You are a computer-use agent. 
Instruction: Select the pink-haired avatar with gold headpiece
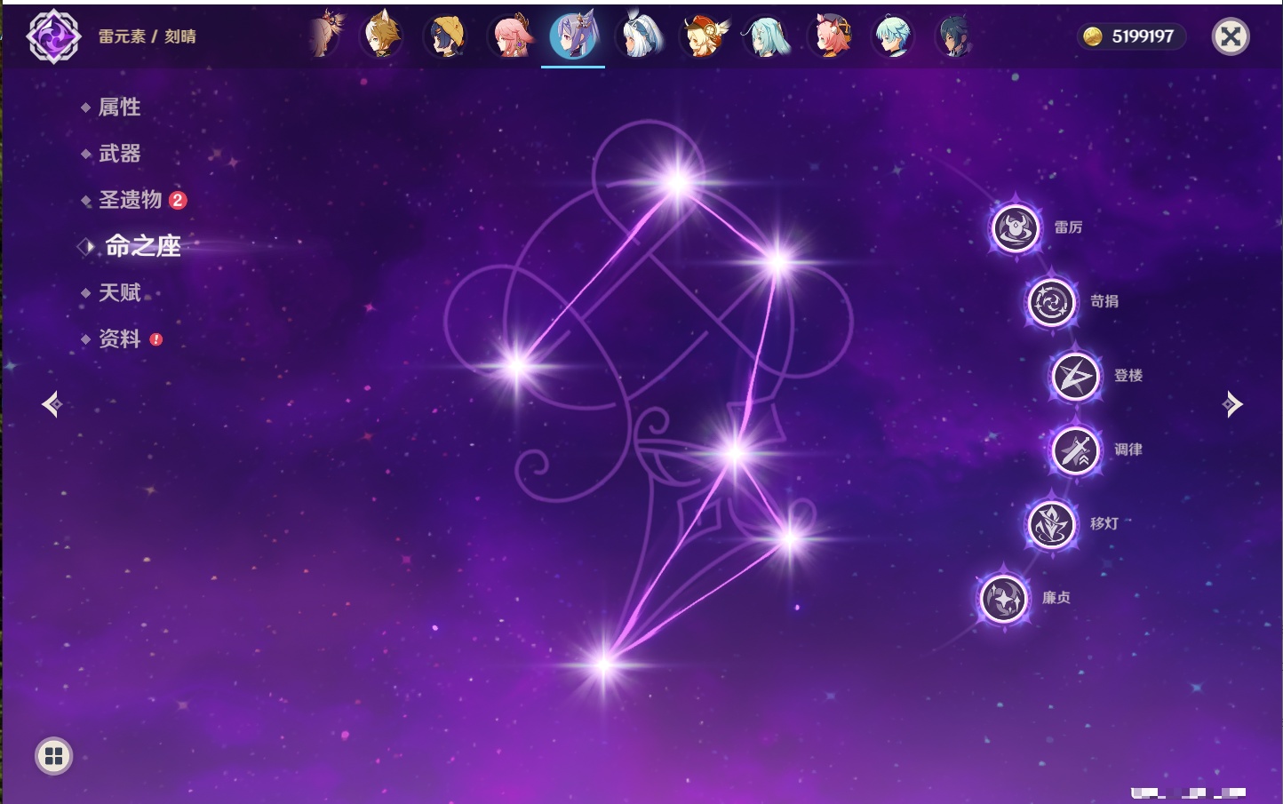pyautogui.click(x=511, y=36)
